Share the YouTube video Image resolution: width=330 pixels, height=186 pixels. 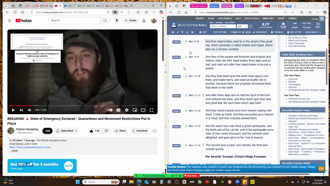pyautogui.click(x=120, y=131)
